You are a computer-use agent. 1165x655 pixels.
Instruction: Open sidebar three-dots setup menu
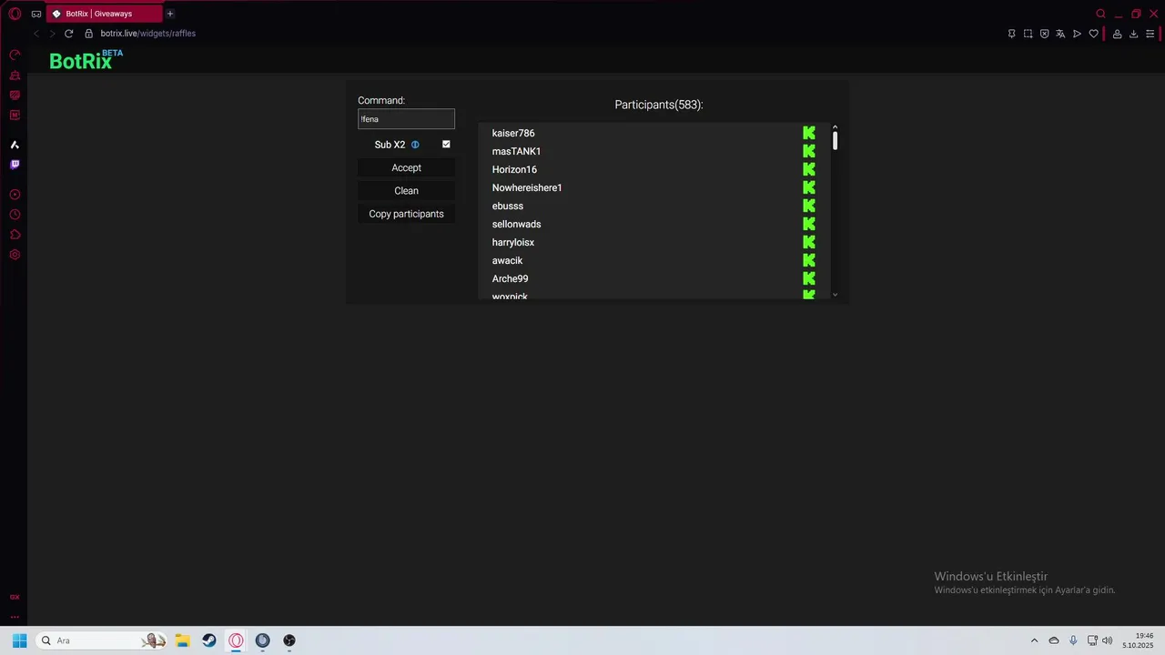[x=15, y=617]
